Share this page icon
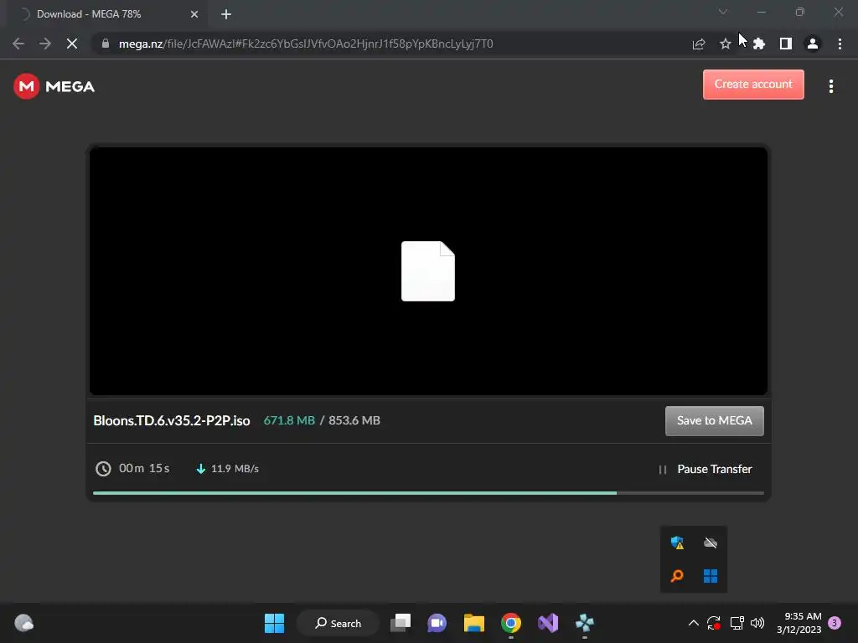858x643 pixels. [x=698, y=44]
